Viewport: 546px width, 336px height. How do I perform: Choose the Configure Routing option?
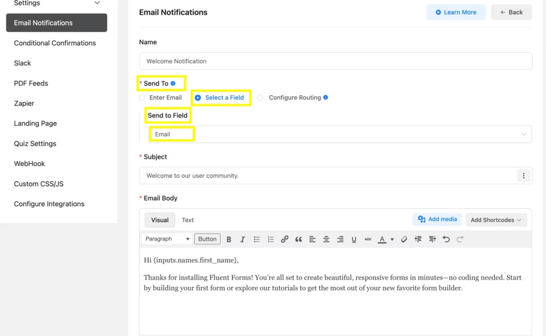(260, 97)
